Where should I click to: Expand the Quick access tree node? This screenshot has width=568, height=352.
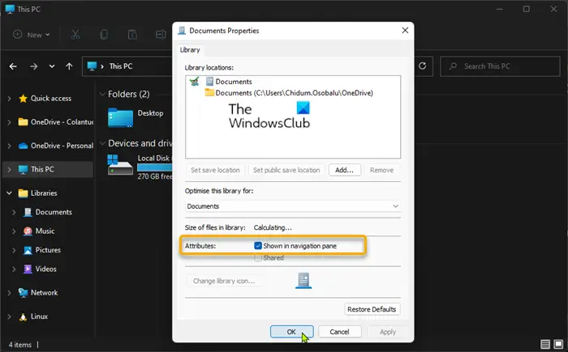9,98
